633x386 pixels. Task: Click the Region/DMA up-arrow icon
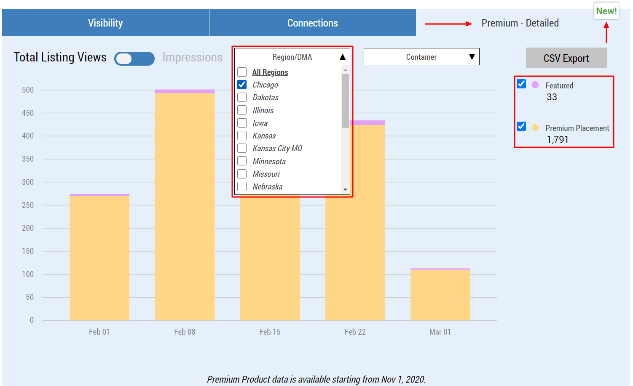pyautogui.click(x=343, y=57)
